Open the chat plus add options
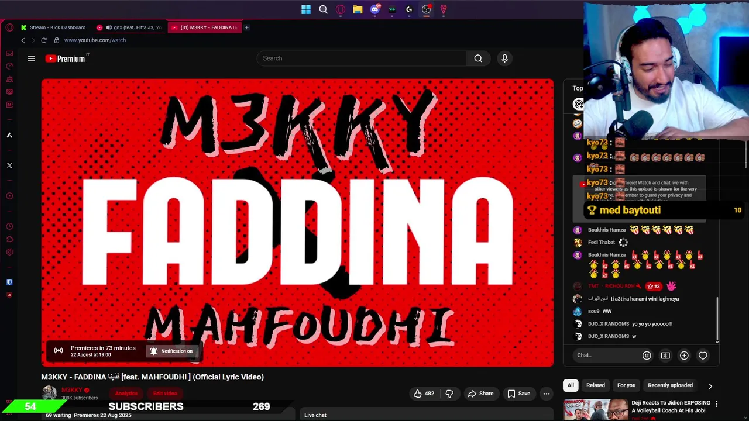Viewport: 749px width, 421px height. pos(684,356)
